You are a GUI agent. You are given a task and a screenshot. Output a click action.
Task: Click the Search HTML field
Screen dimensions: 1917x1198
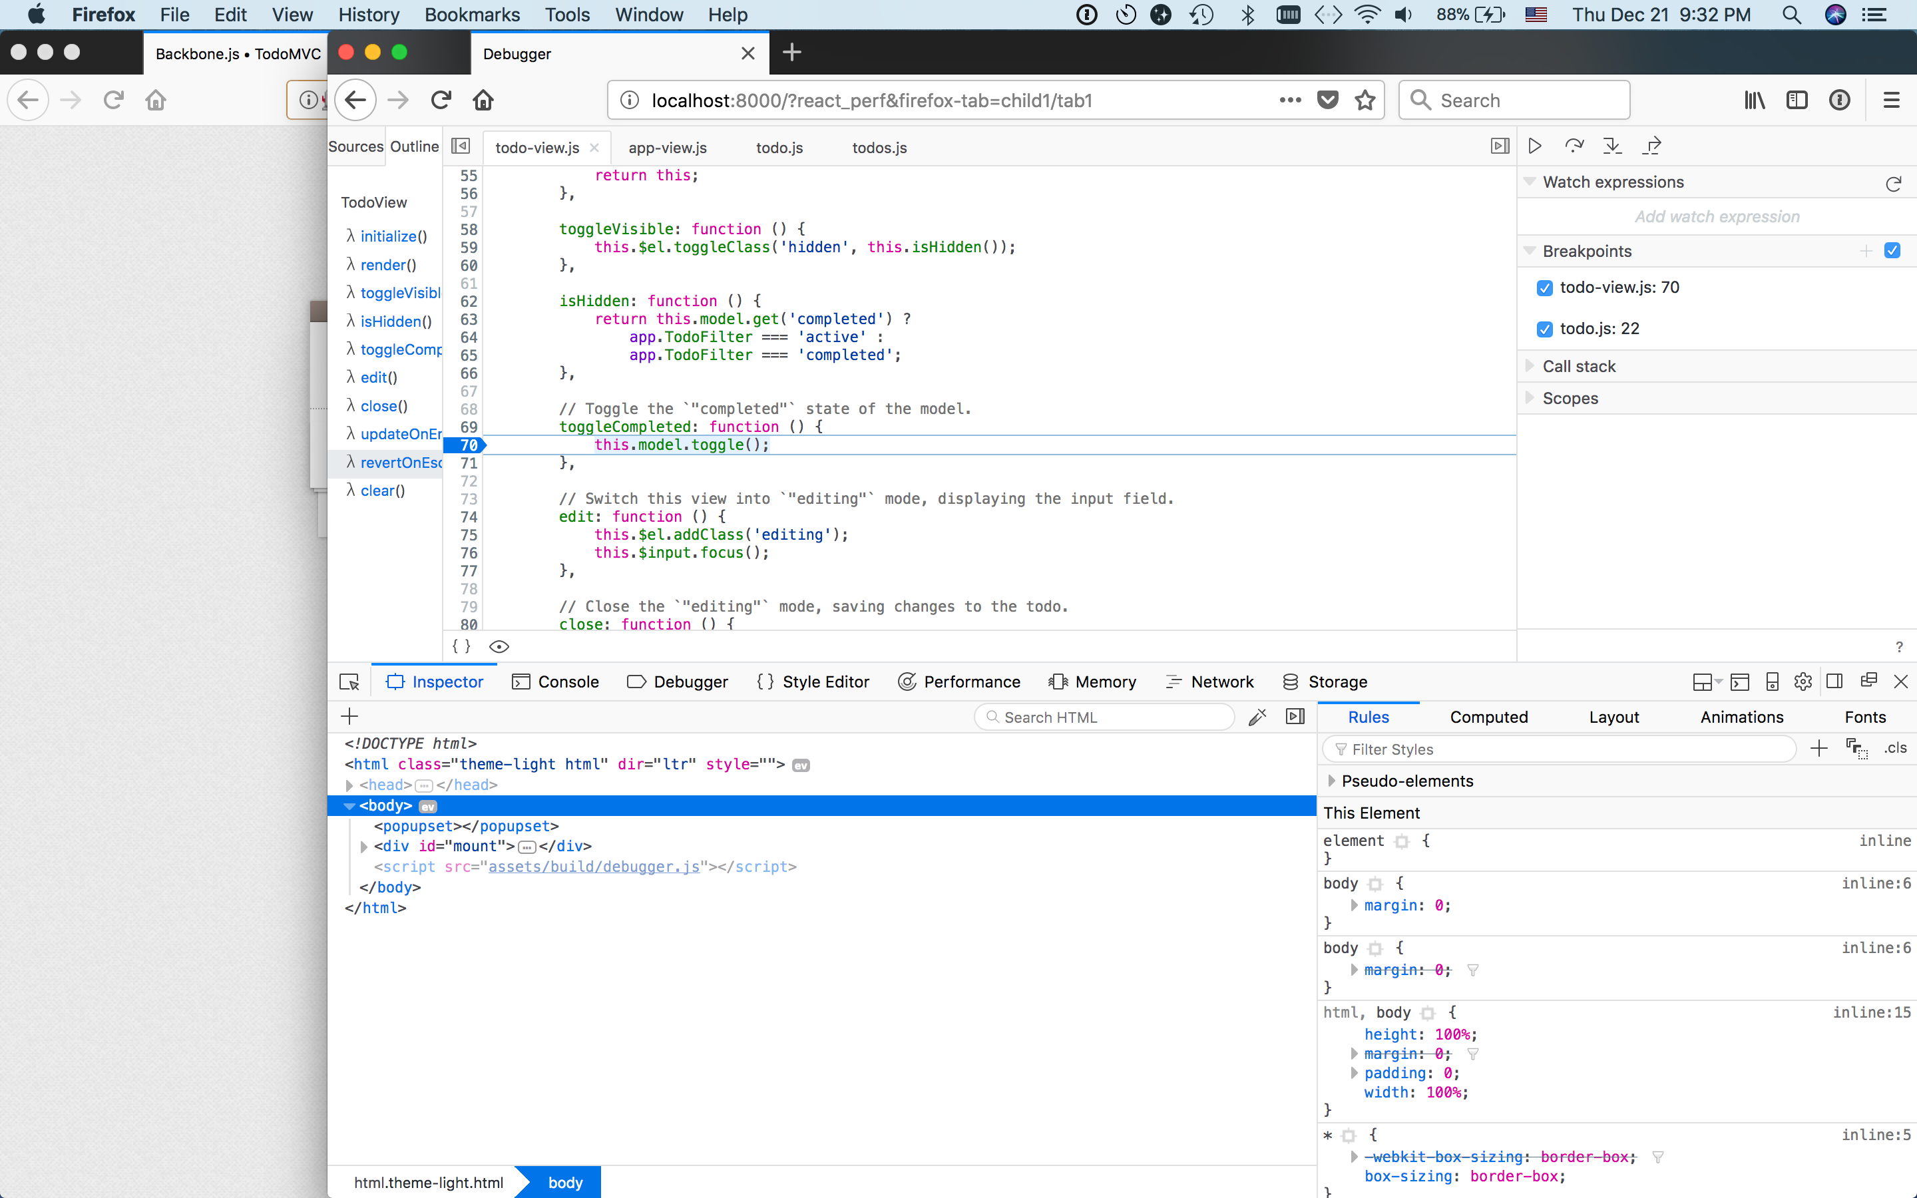click(x=1104, y=717)
